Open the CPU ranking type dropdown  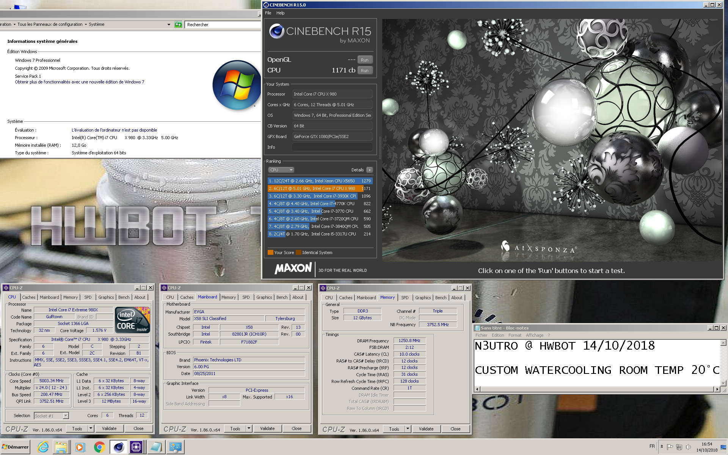point(281,170)
